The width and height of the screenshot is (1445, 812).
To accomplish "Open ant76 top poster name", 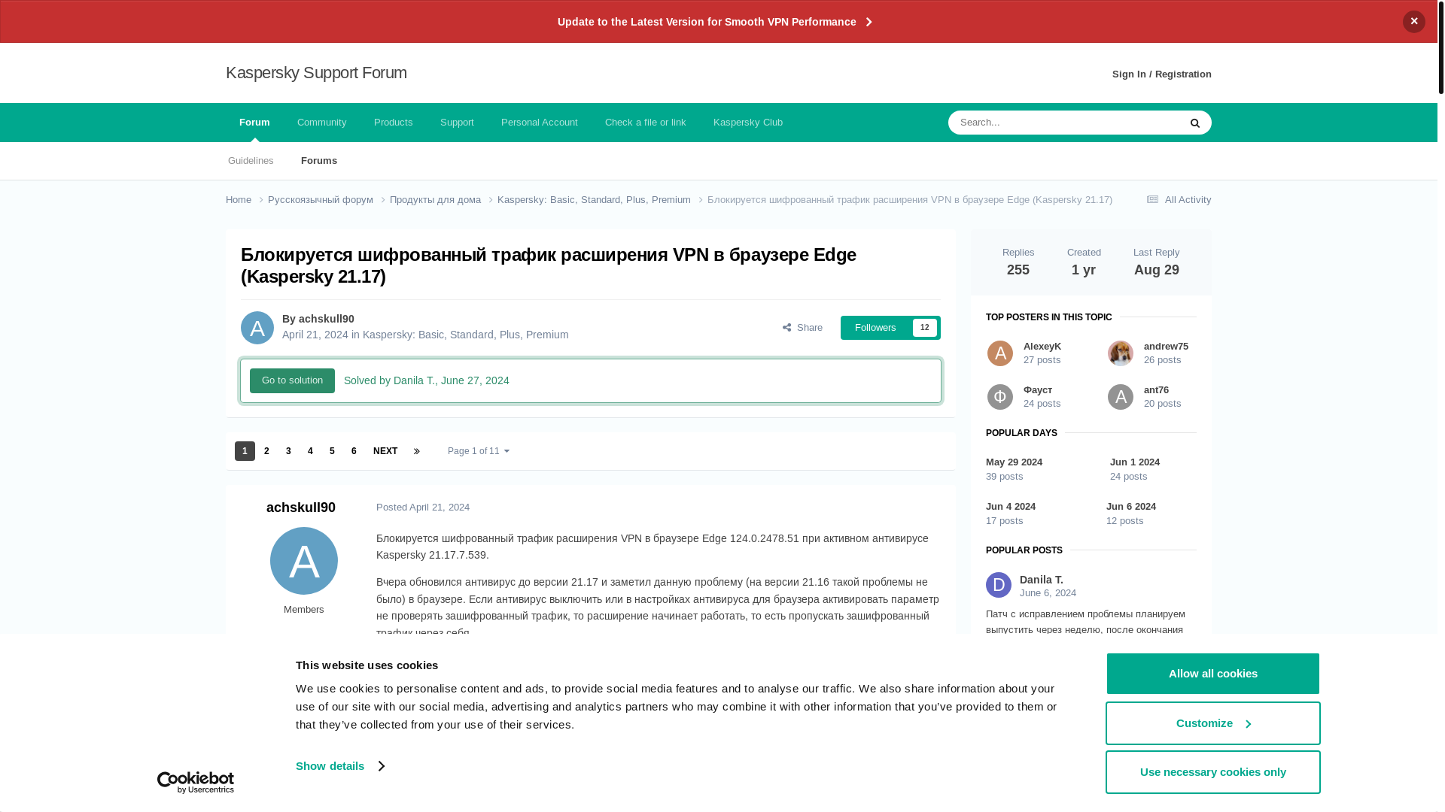I will [x=1156, y=390].
